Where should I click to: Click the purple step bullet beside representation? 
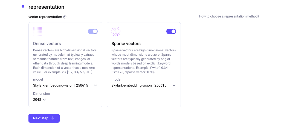pos(23,7)
